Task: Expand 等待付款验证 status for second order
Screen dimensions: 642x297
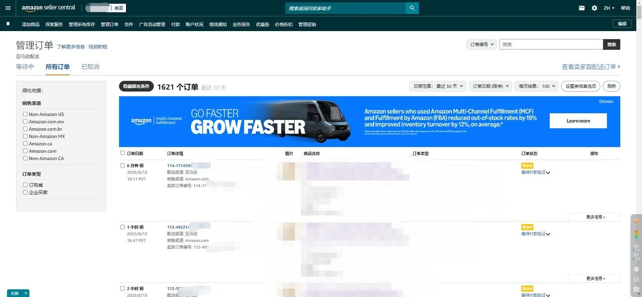Action: tap(536, 234)
